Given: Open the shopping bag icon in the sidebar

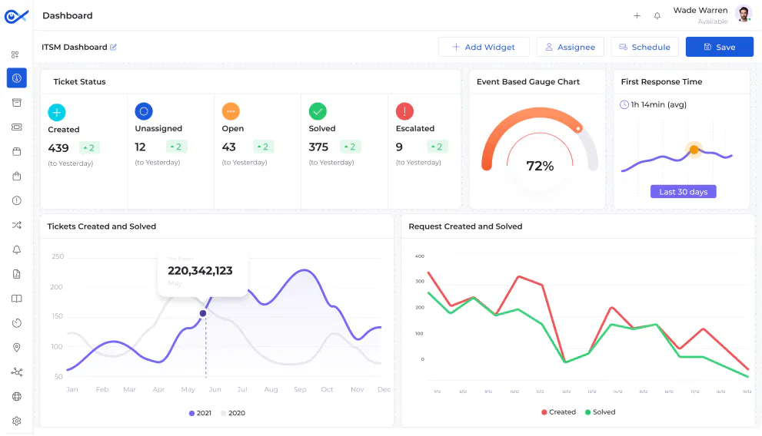Looking at the screenshot, I should click(16, 176).
